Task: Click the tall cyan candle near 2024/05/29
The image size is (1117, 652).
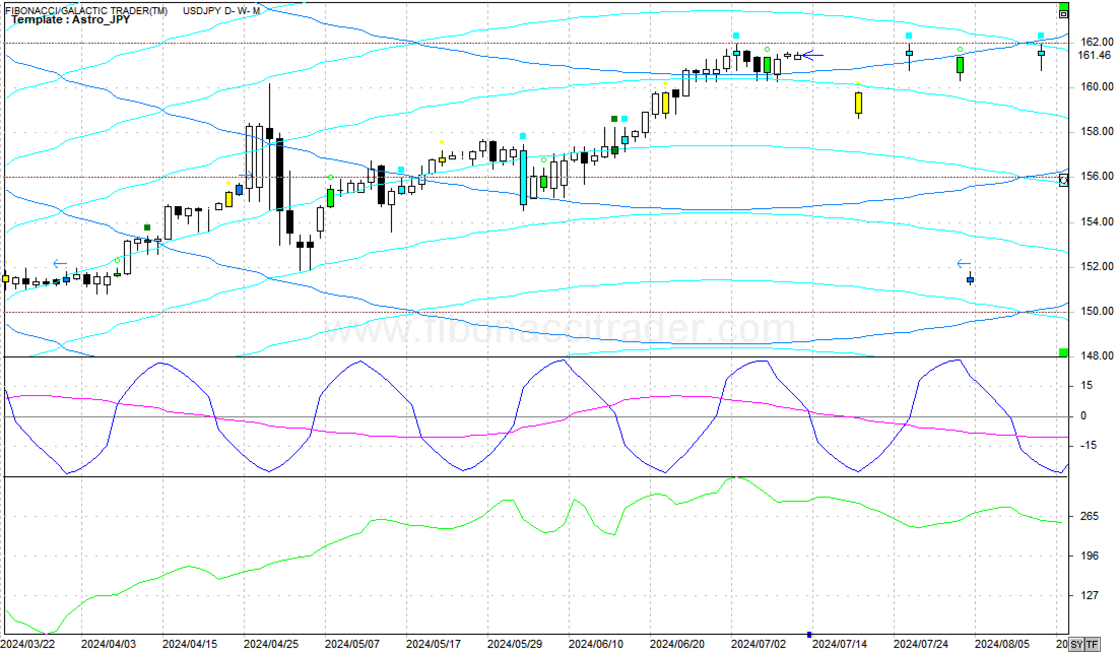Action: pos(523,177)
